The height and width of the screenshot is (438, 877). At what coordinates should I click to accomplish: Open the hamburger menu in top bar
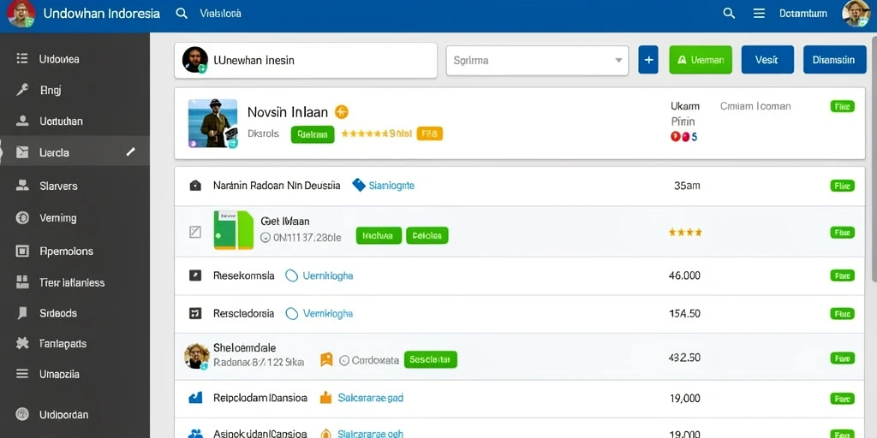pos(759,14)
